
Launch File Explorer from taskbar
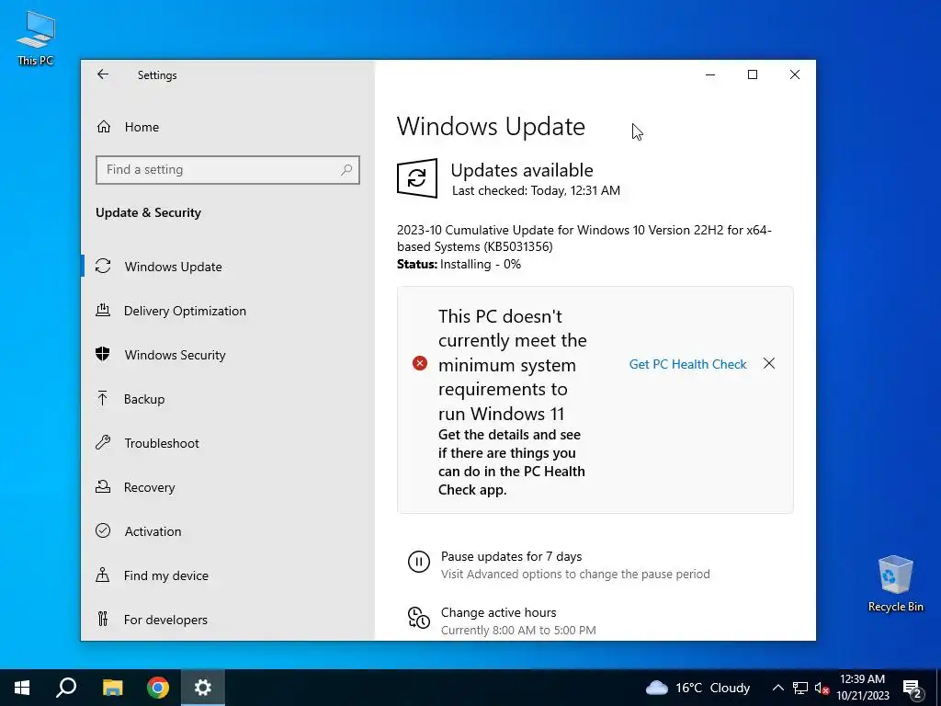pos(112,688)
